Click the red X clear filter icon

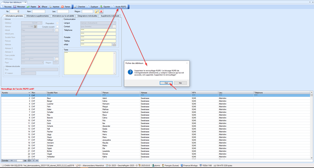101,11
